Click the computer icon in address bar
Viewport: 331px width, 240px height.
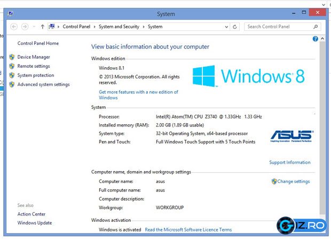point(52,27)
